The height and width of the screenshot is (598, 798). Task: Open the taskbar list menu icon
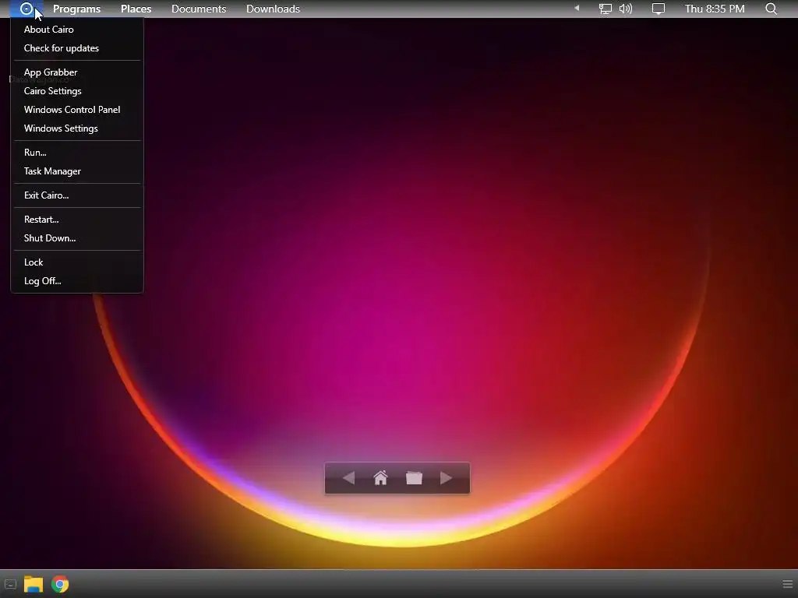point(788,584)
